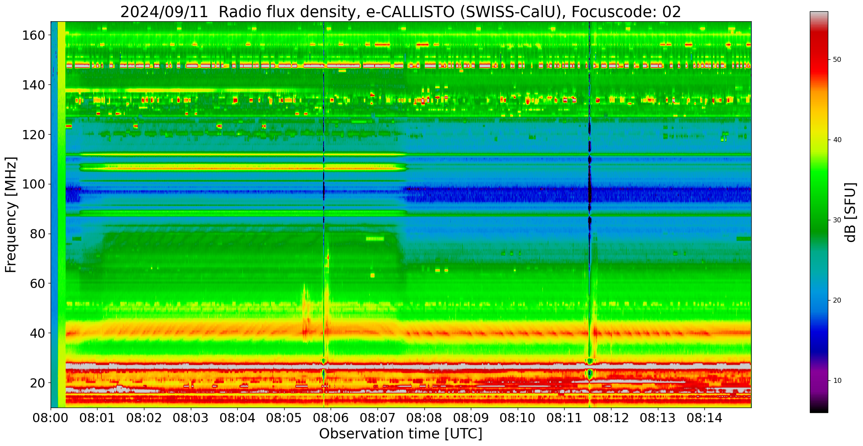Click the 08:12 time tick label
The height and width of the screenshot is (446, 863).
tap(611, 418)
